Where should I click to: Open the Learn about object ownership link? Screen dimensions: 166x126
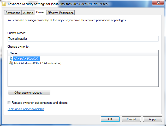(x=26, y=109)
